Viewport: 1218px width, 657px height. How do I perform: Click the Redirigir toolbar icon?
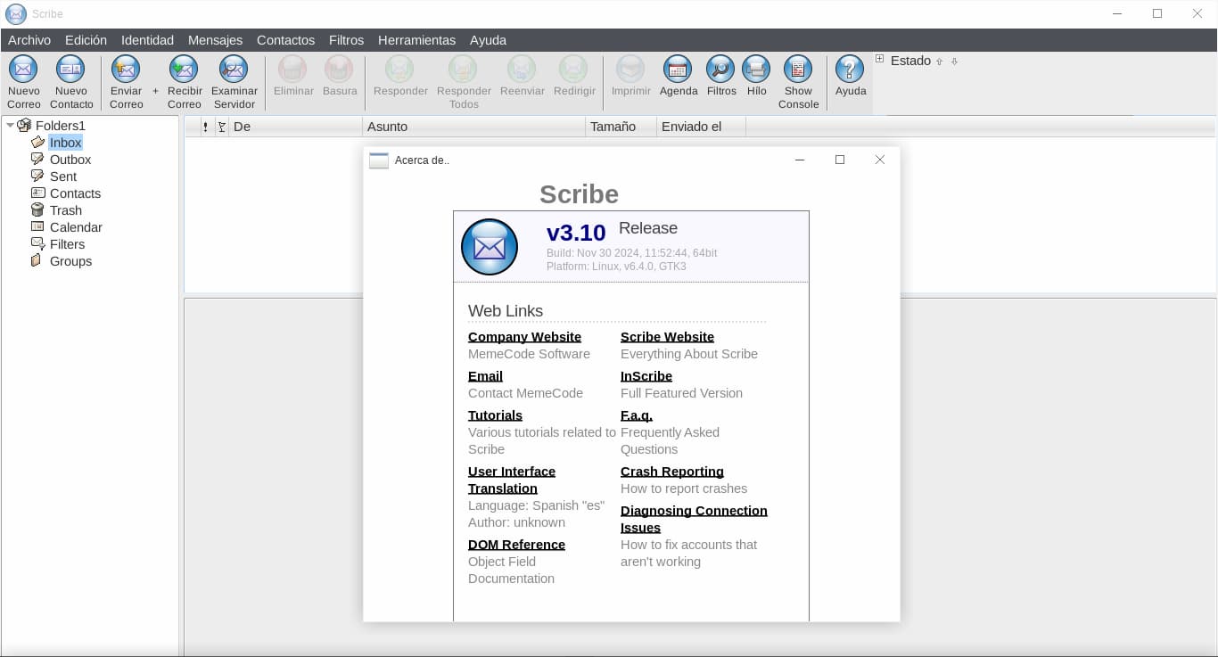(573, 69)
